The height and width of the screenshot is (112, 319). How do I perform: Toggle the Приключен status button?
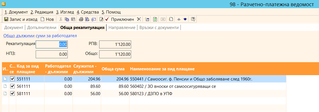[x=120, y=19]
